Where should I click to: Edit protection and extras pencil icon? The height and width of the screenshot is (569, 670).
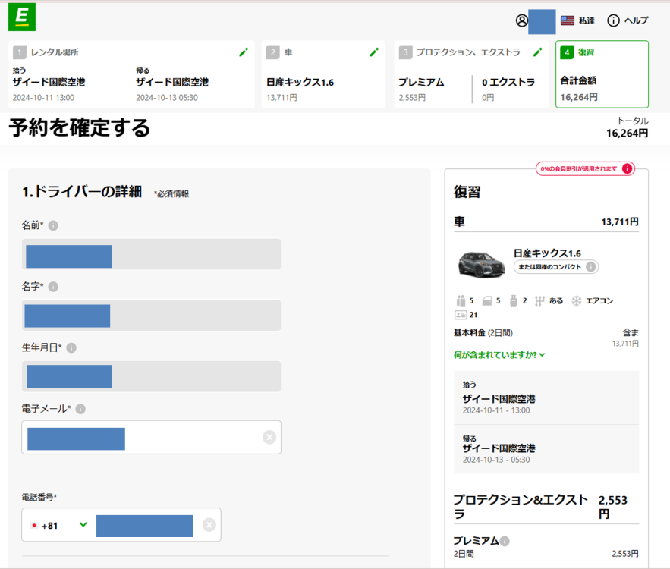537,52
